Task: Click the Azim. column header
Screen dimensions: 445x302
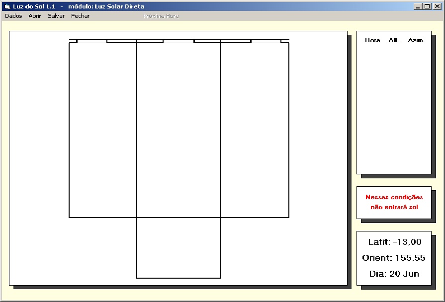Action: click(x=416, y=40)
